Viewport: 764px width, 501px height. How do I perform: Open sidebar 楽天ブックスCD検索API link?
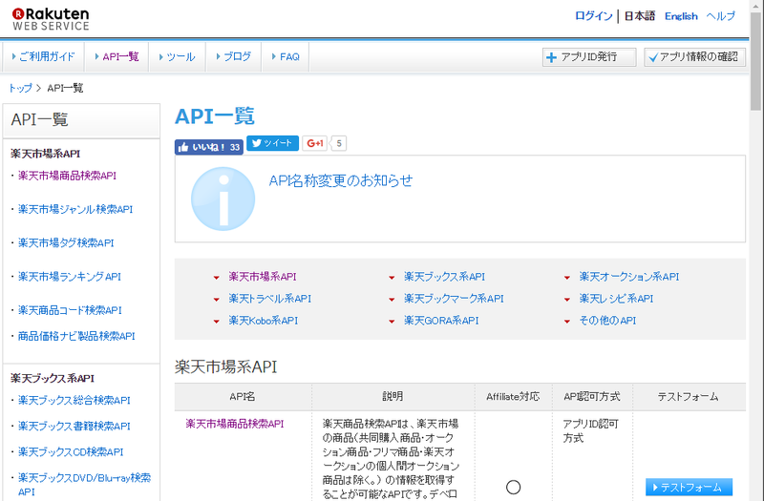[71, 451]
